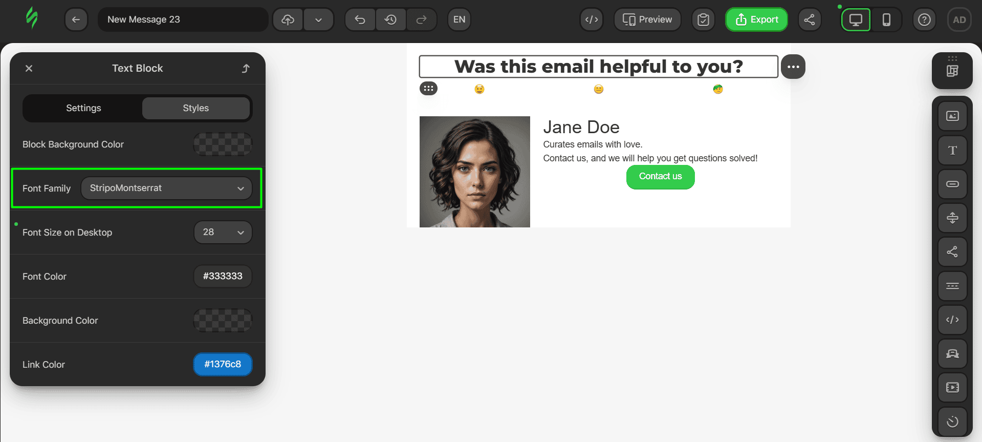The width and height of the screenshot is (982, 442).
Task: Click the redo arrow icon
Action: coord(421,19)
